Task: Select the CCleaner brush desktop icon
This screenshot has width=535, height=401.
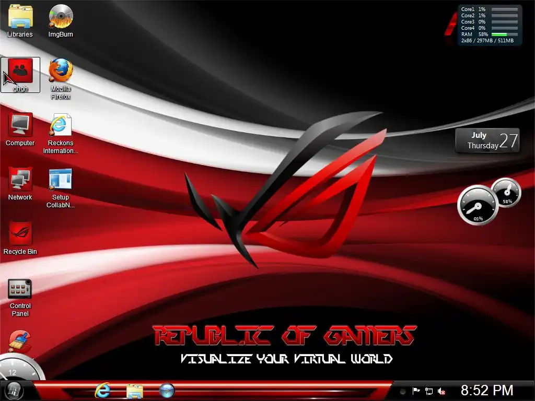Action: 20,341
